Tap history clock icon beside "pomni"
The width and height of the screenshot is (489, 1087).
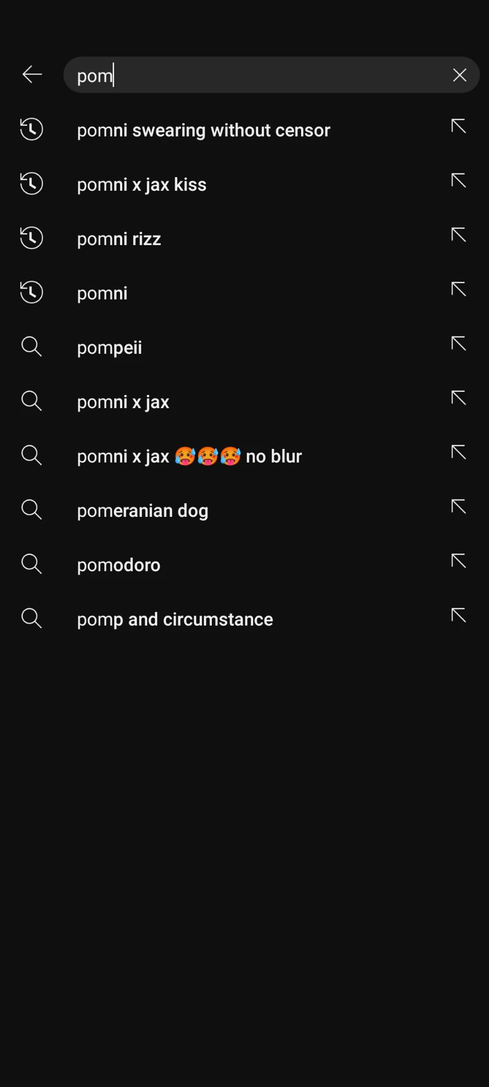pyautogui.click(x=32, y=293)
